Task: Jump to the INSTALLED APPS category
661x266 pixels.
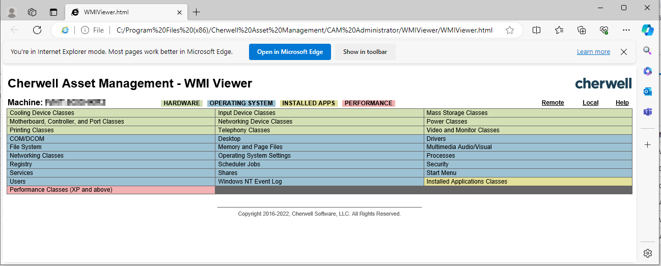Action: pyautogui.click(x=309, y=103)
